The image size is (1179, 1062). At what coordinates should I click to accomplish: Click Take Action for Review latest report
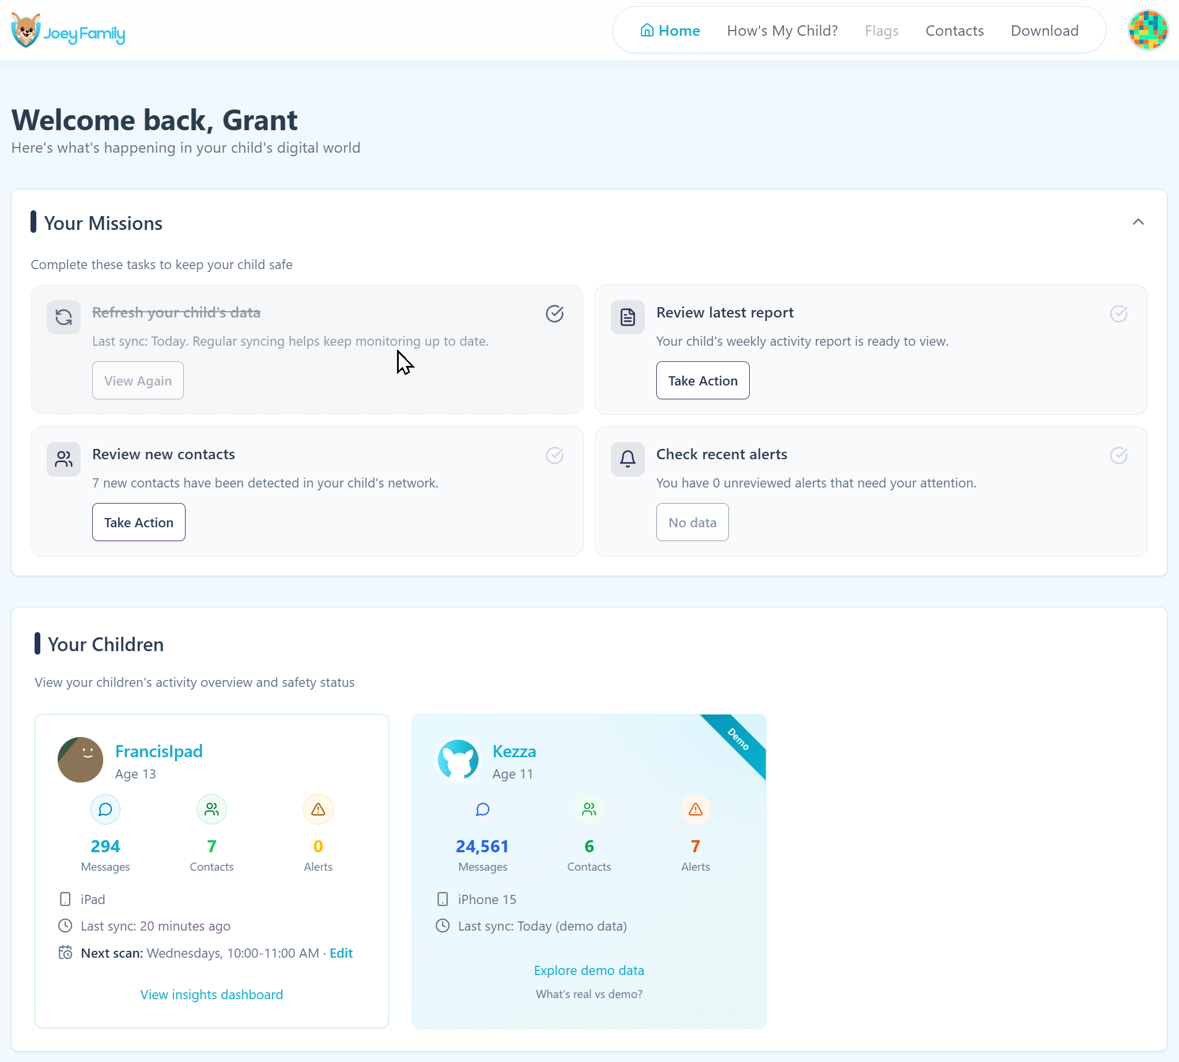702,380
